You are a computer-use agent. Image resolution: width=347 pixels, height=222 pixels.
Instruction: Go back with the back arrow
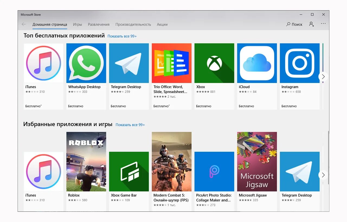tap(24, 24)
